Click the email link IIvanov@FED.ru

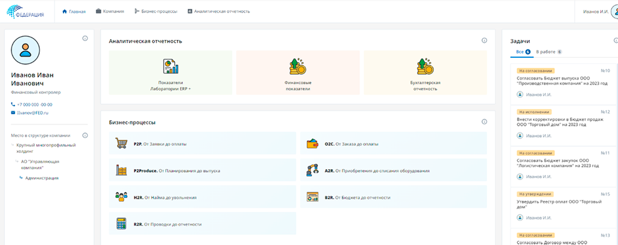pyautogui.click(x=33, y=113)
